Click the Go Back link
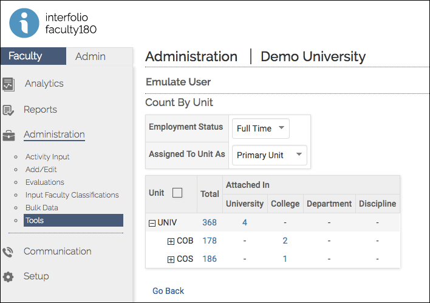Screen dimensions: 430x303 (x=168, y=291)
